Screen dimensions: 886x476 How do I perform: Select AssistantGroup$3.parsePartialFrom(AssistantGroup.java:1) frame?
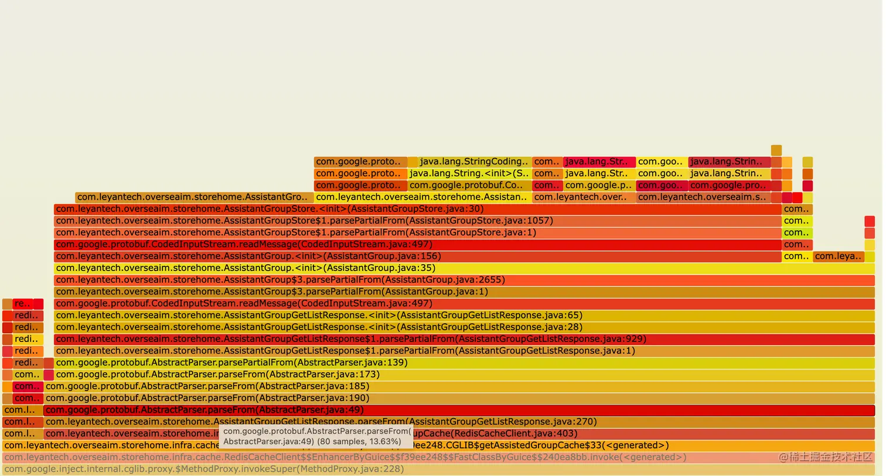tap(464, 292)
